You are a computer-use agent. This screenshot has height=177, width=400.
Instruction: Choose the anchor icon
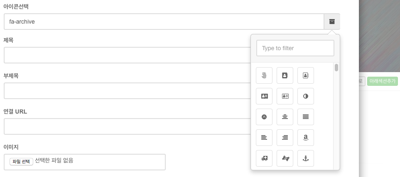[306, 158]
